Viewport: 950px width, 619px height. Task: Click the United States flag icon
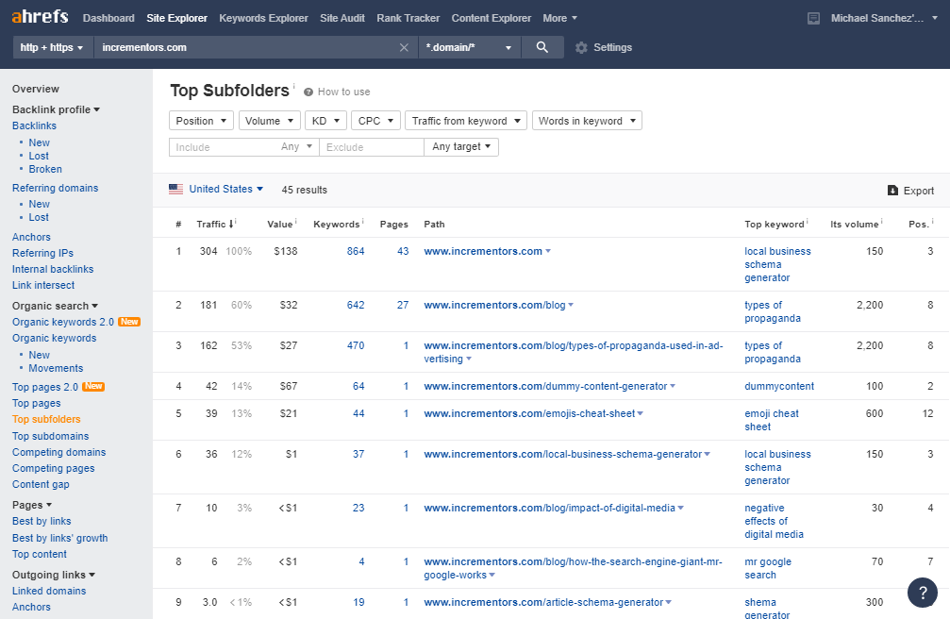(x=175, y=189)
